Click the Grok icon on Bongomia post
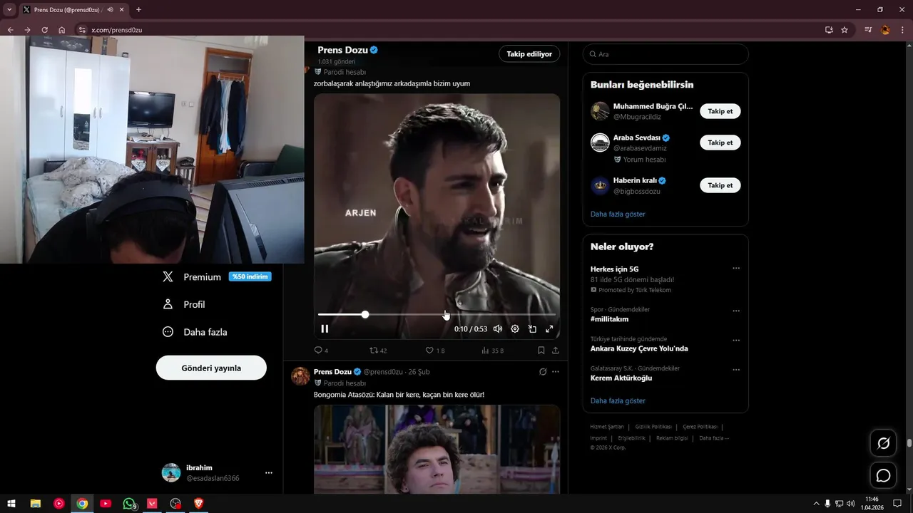This screenshot has width=913, height=513. tap(543, 372)
